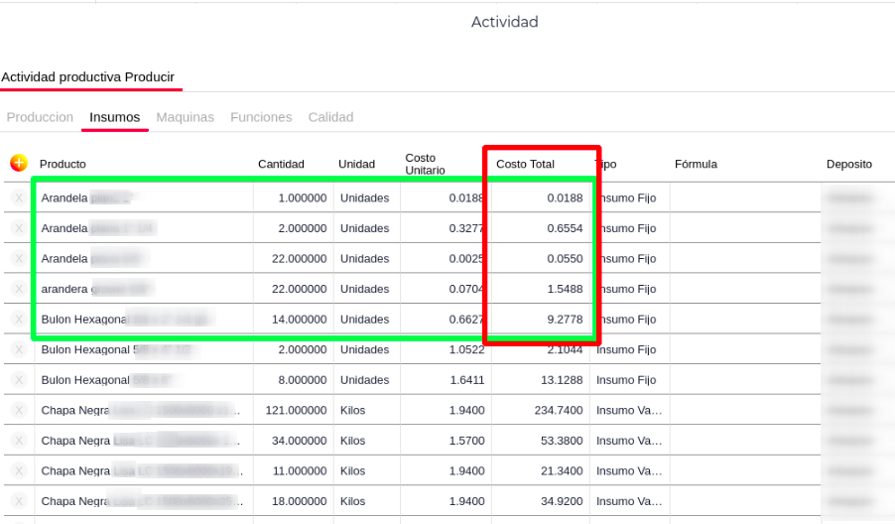Delete the Chapa Negra row with 18.000000 kilos
The height and width of the screenshot is (524, 895).
tap(18, 501)
